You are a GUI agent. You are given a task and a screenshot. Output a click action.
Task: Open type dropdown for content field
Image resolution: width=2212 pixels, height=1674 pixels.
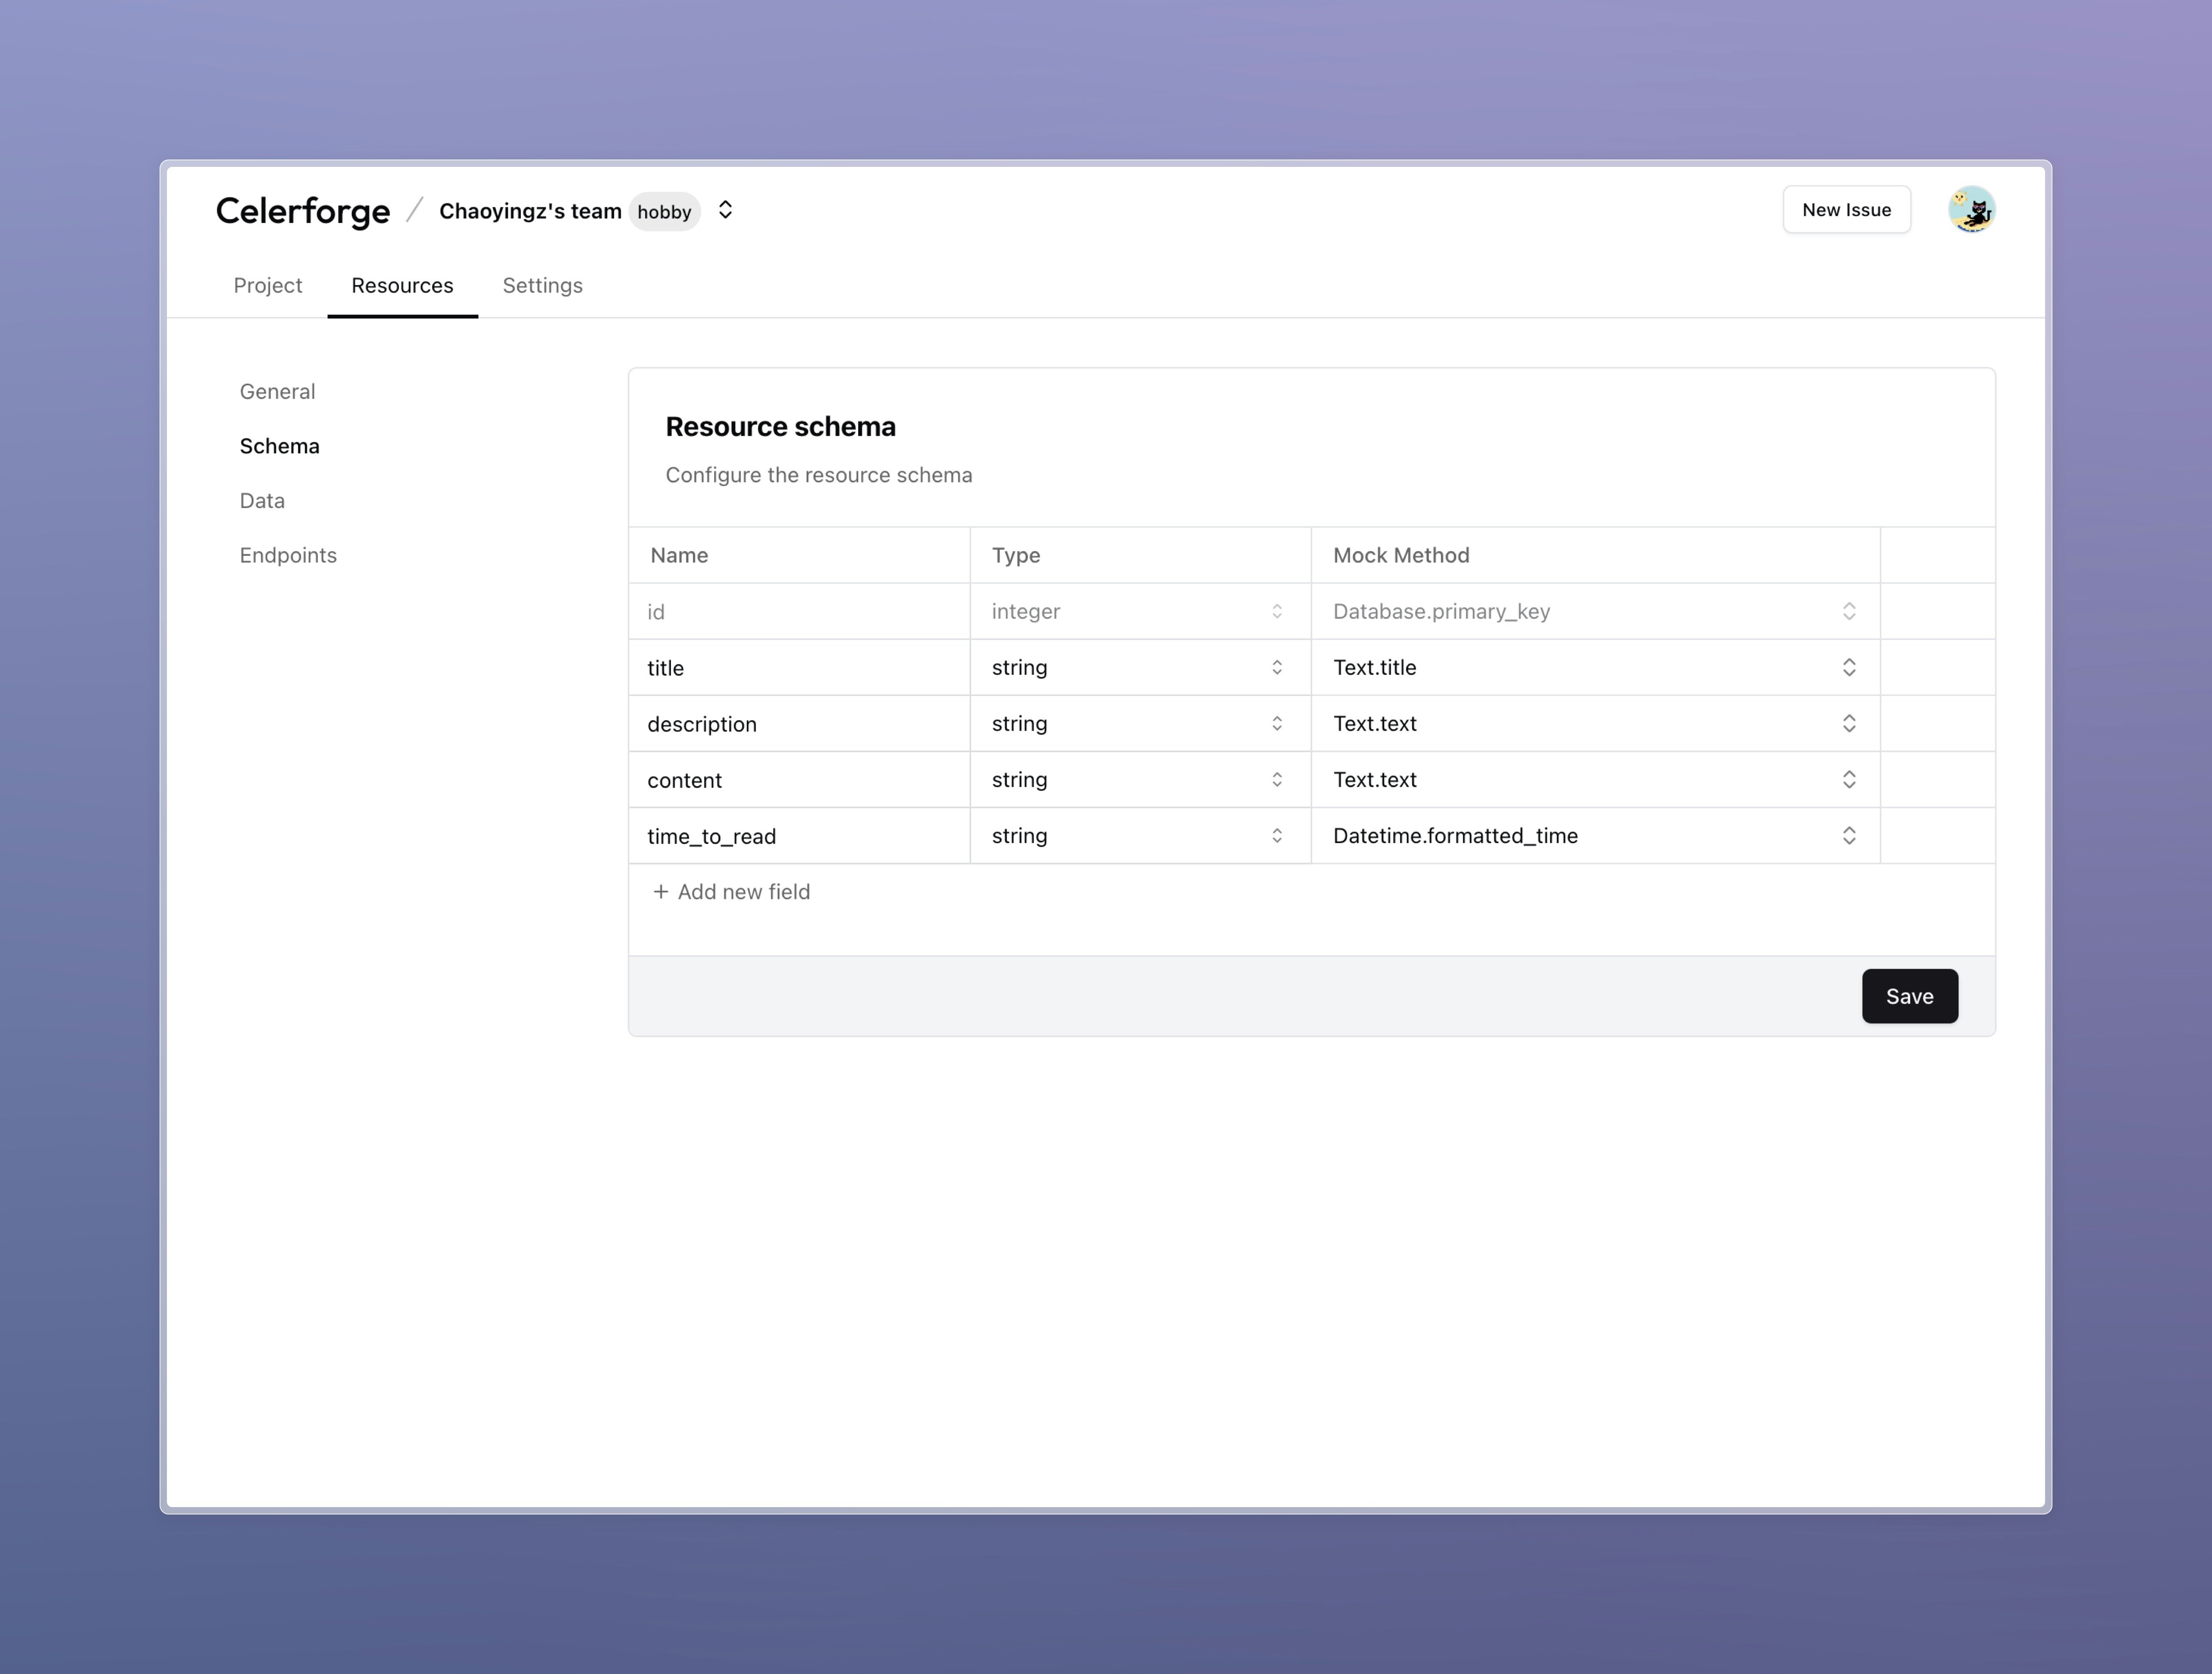(x=1138, y=780)
